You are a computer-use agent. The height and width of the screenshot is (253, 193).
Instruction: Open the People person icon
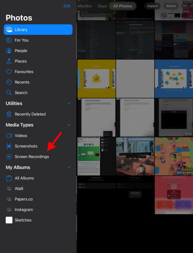pos(9,51)
